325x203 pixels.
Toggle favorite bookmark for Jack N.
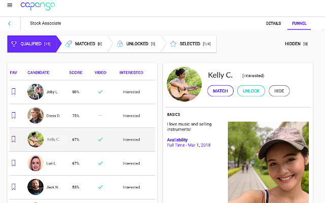coord(14,187)
